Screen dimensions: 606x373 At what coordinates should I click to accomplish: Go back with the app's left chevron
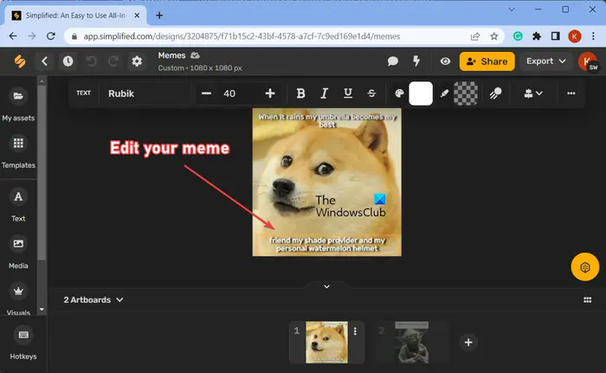44,61
